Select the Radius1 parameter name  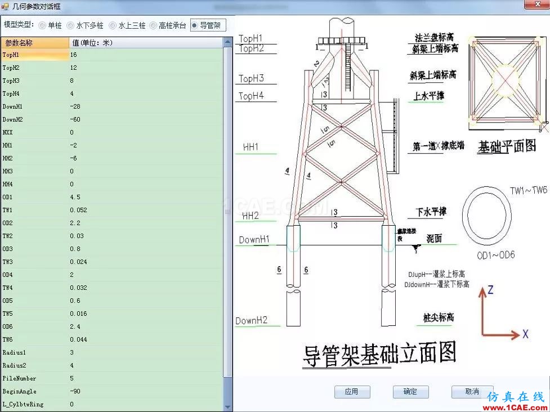click(x=35, y=352)
